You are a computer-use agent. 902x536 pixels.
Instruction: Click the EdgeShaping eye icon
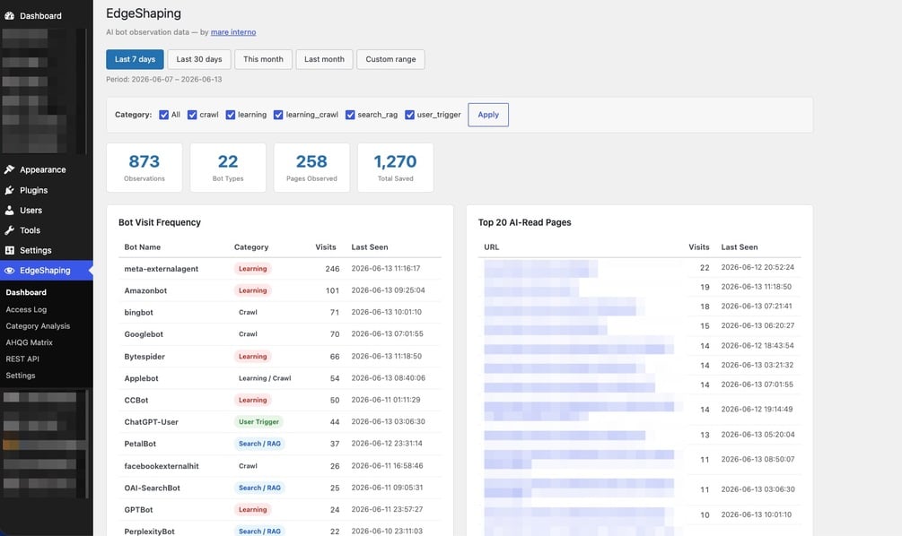click(9, 271)
